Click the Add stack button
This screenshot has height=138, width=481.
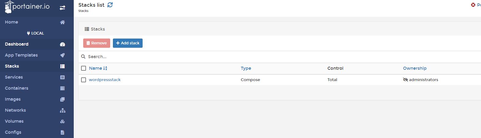[128, 43]
